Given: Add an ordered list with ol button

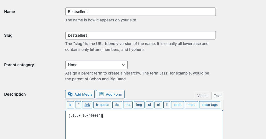Looking at the screenshot, I should coord(158,105).
